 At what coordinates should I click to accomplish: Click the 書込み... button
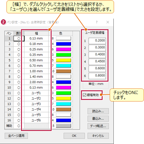tap(98, 119)
